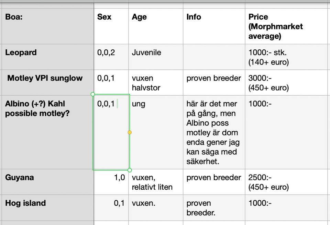Click the "ung" age cell
Viewport: 330px width, 225px height.
[155, 132]
